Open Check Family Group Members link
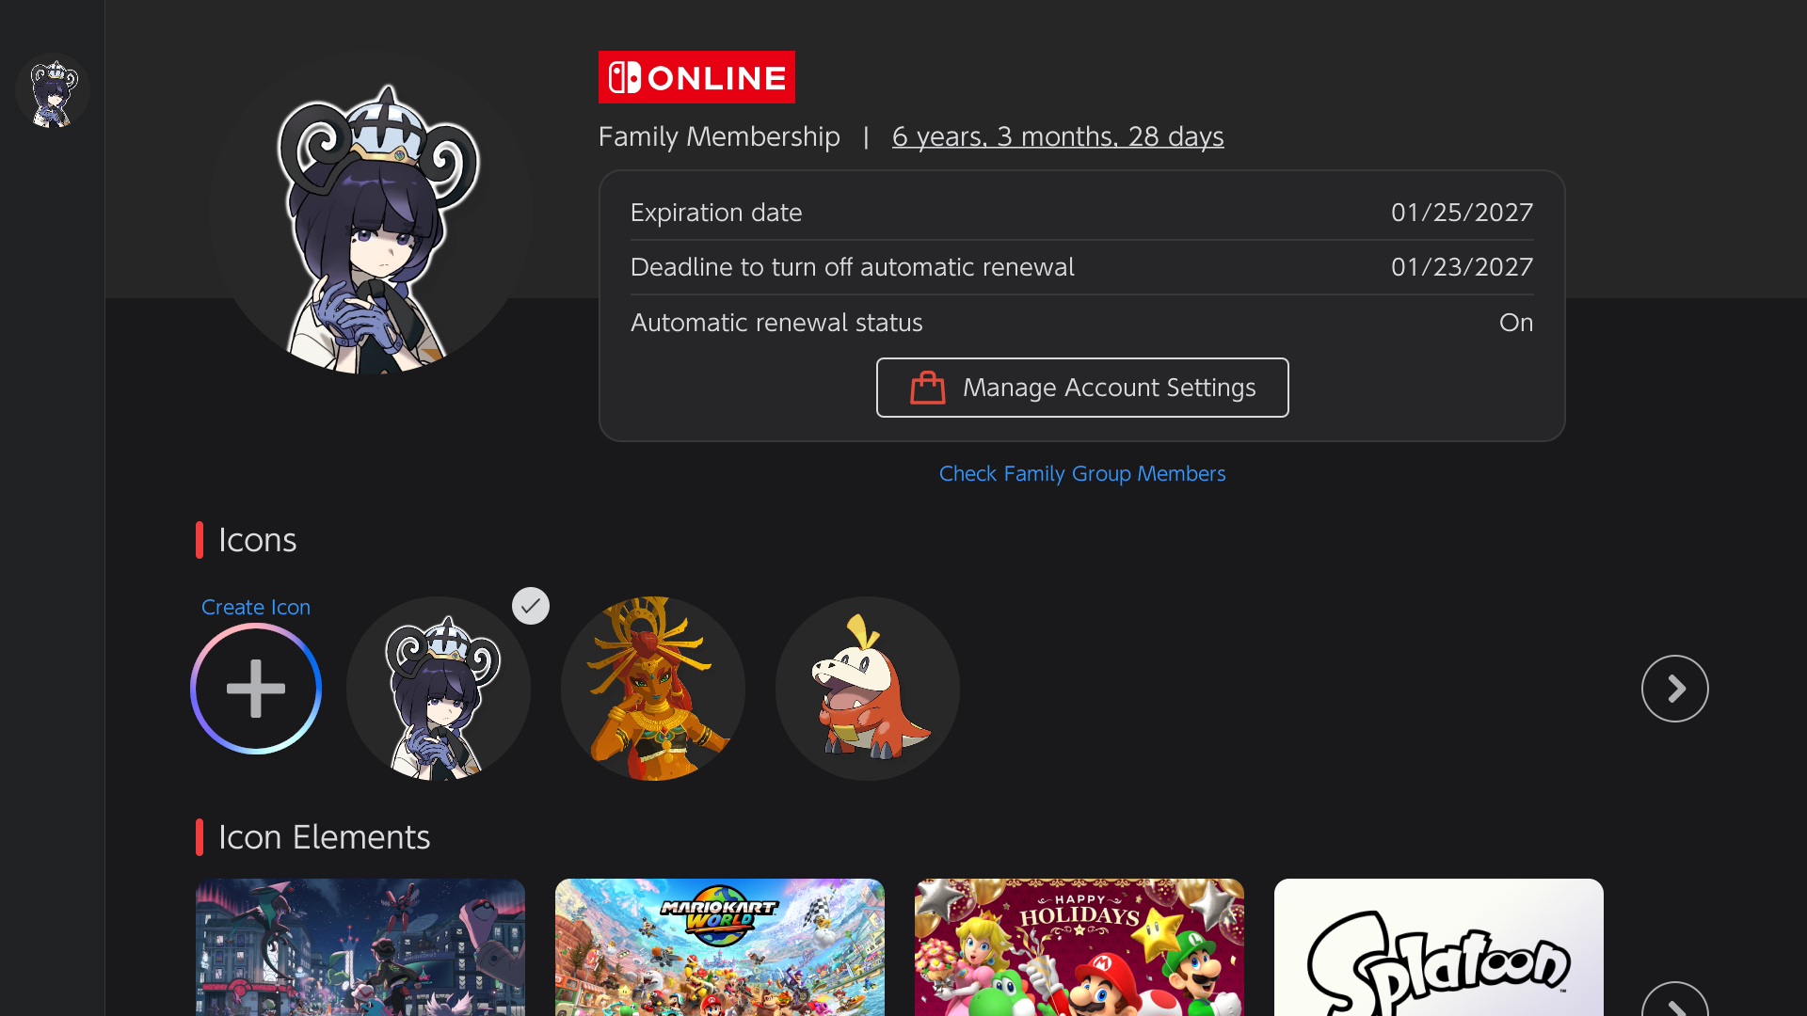The height and width of the screenshot is (1016, 1807). pyautogui.click(x=1082, y=474)
